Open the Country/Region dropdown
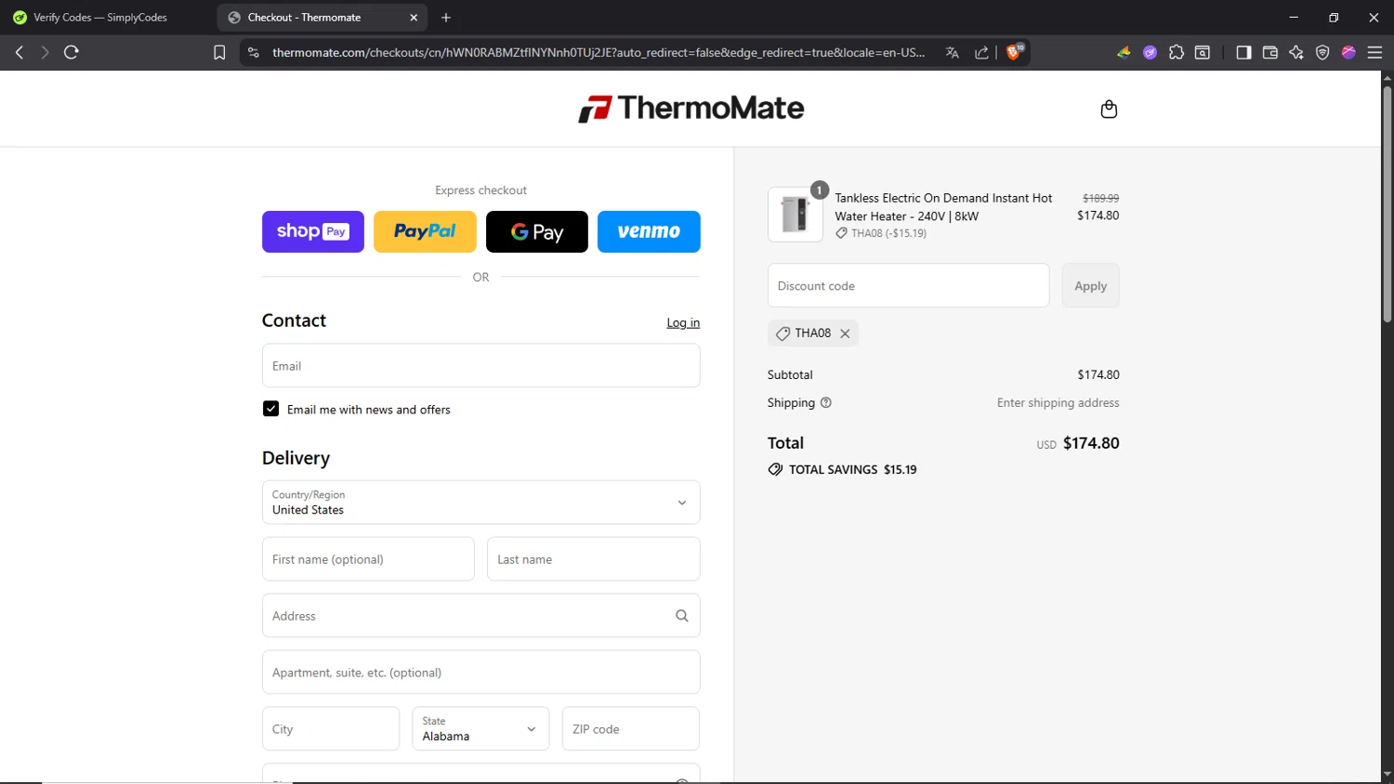This screenshot has height=784, width=1394. coord(480,503)
